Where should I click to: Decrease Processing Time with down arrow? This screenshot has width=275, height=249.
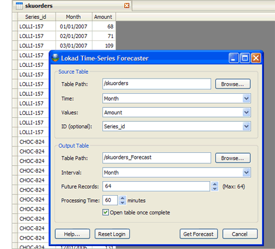click(122, 203)
